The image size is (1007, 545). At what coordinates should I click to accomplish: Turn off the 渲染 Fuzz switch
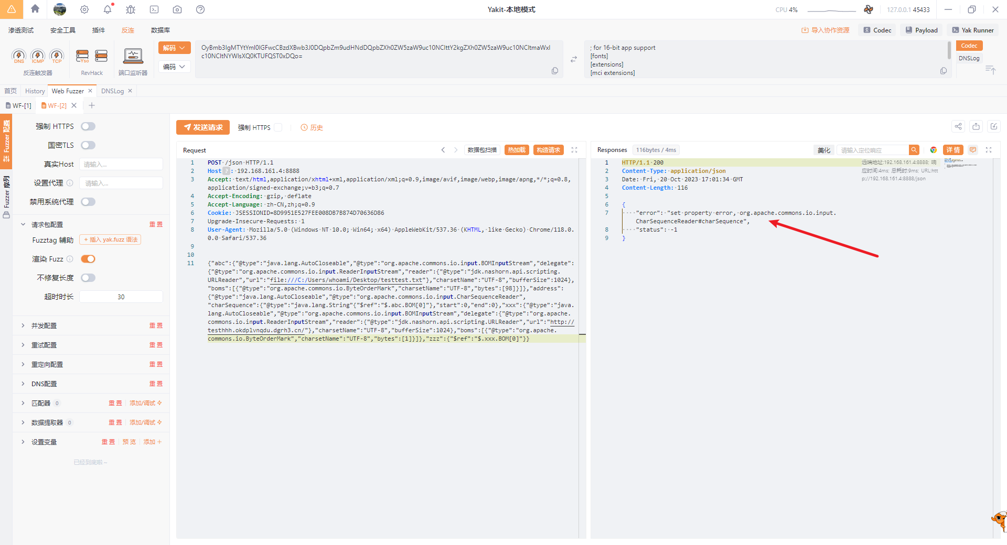click(x=88, y=259)
